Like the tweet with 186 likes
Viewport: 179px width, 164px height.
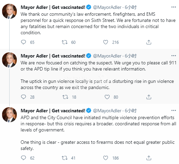click(x=106, y=158)
